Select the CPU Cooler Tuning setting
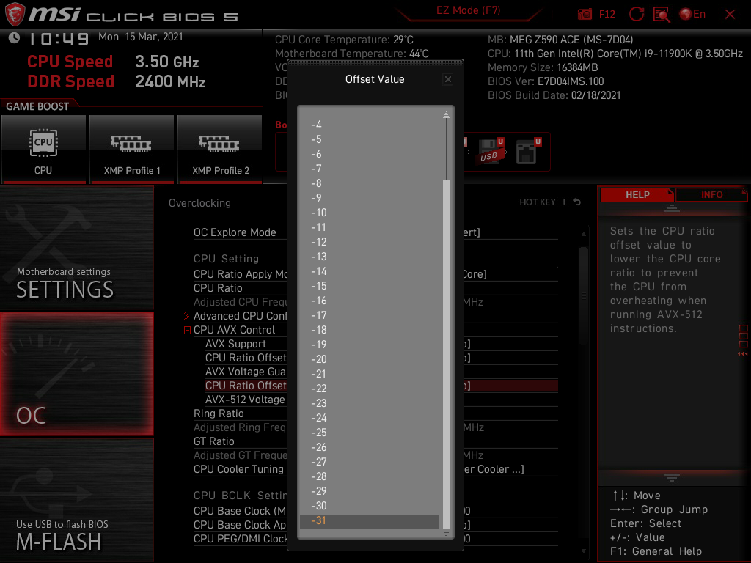This screenshot has height=563, width=751. click(x=240, y=469)
